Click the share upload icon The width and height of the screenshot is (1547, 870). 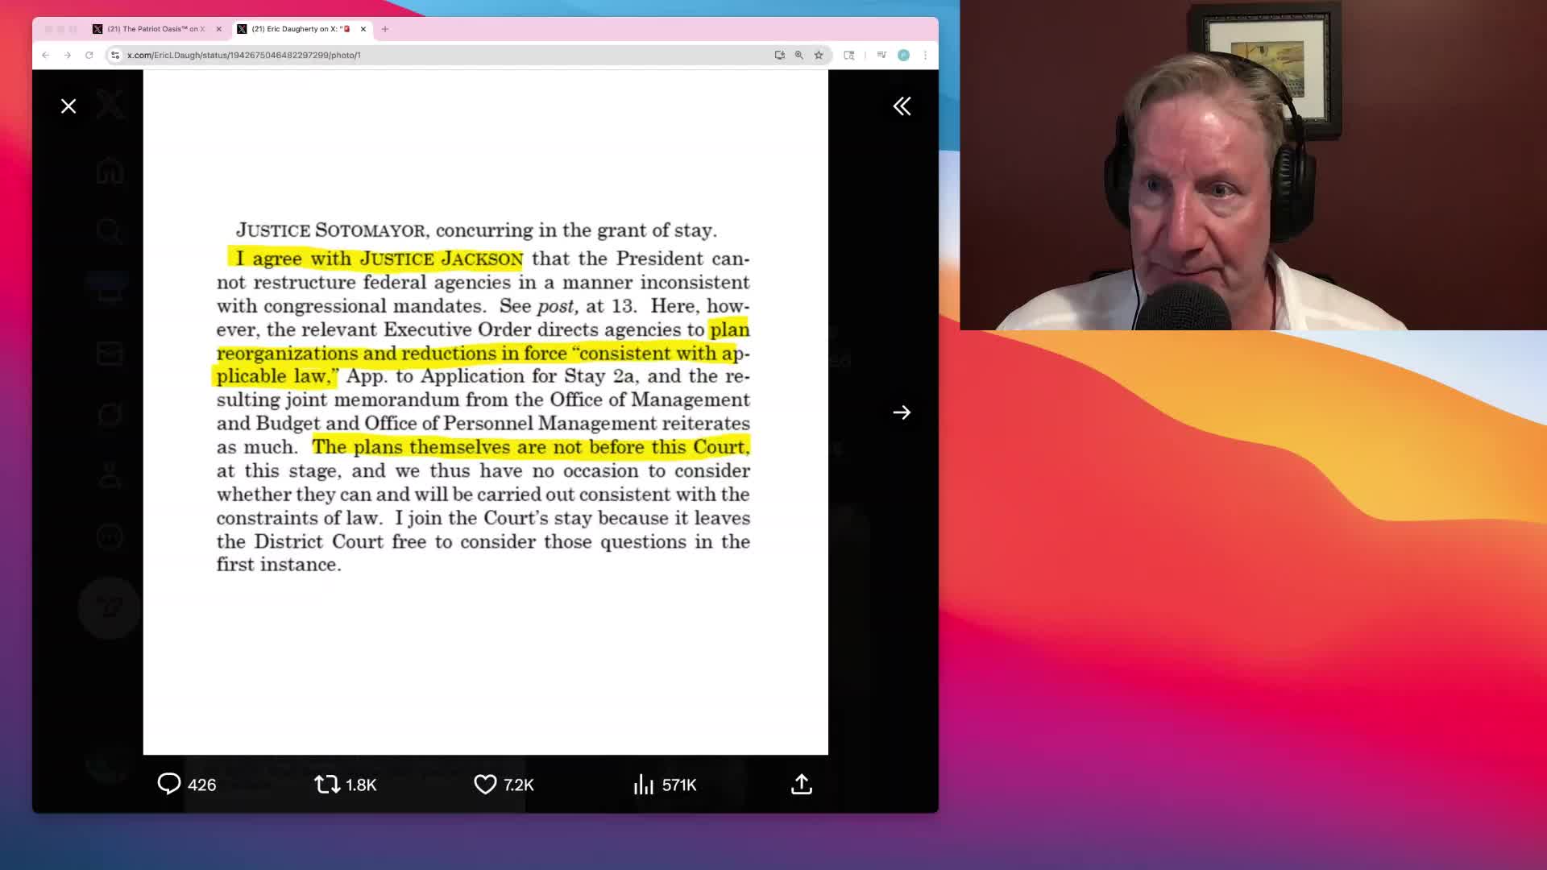(802, 784)
